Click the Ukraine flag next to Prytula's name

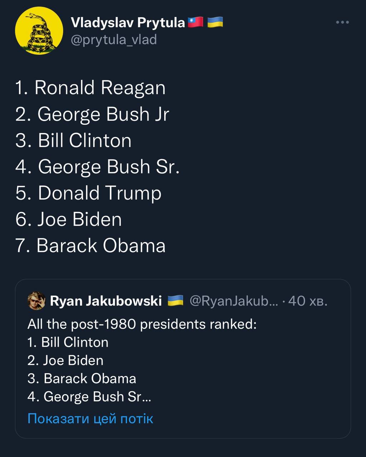[215, 22]
